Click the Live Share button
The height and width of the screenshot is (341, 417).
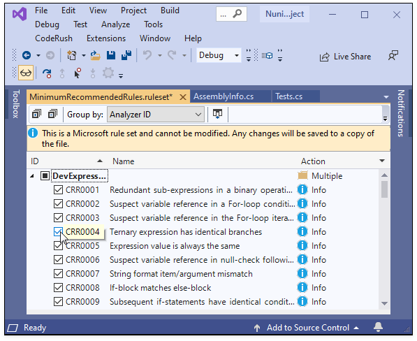tap(345, 57)
